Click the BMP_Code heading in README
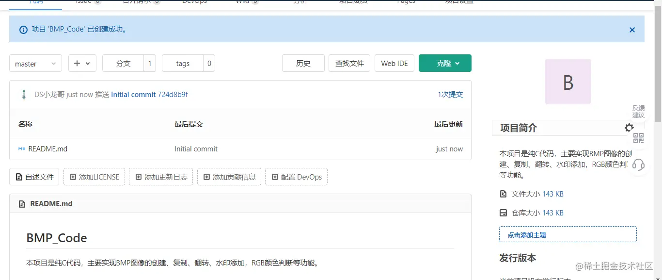662x280 pixels. pyautogui.click(x=57, y=238)
